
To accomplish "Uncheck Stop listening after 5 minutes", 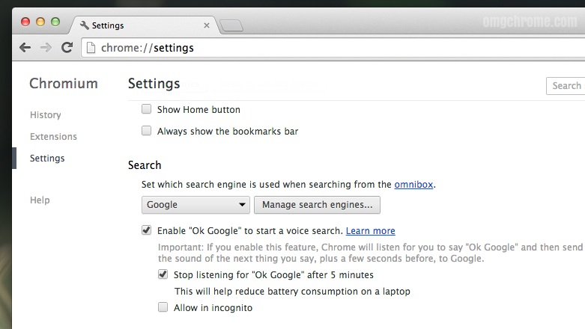I will [163, 274].
